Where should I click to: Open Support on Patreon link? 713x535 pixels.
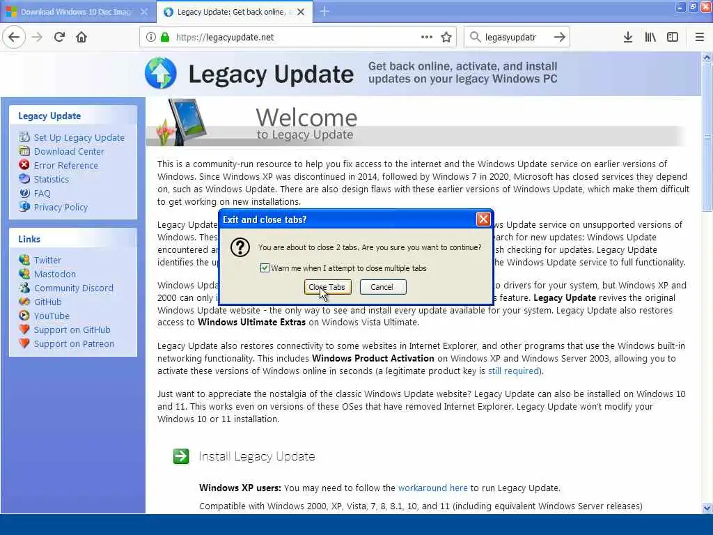74,344
